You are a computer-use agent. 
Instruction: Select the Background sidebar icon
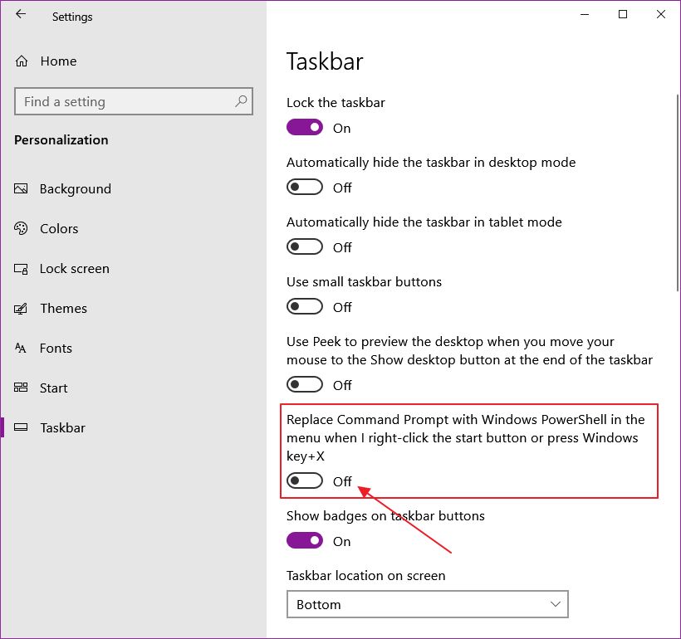point(22,188)
